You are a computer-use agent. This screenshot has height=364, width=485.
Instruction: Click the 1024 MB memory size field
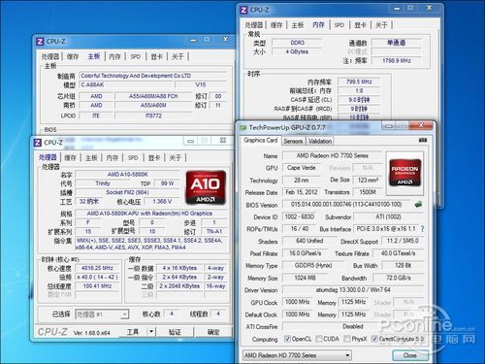(x=305, y=278)
